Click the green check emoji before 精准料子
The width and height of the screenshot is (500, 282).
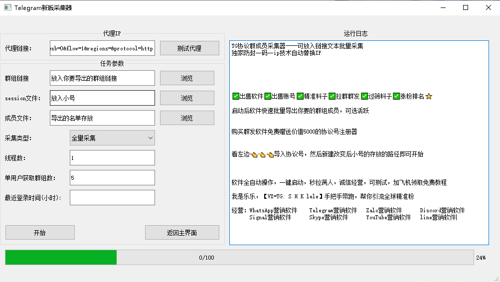coord(300,96)
